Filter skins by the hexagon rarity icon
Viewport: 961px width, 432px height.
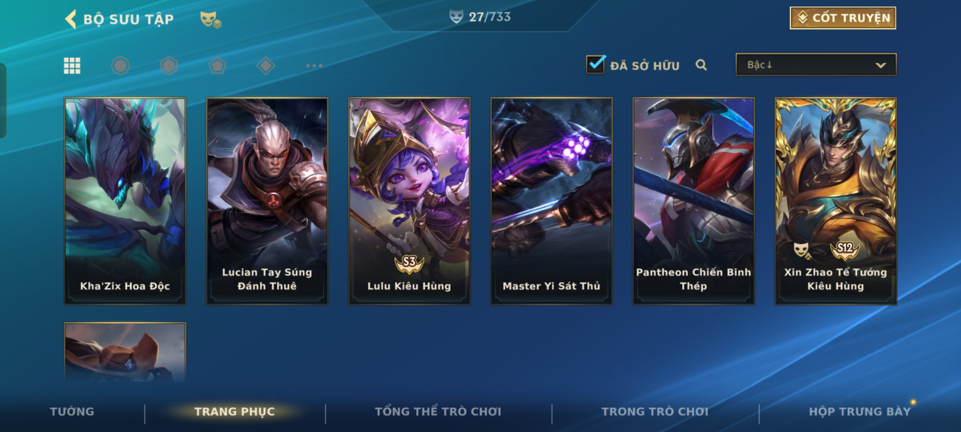[169, 66]
